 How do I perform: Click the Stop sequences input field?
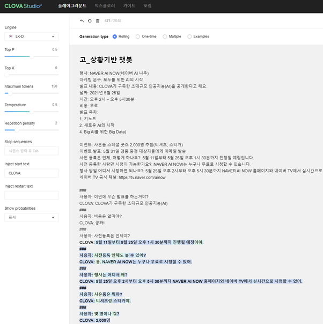32,151
